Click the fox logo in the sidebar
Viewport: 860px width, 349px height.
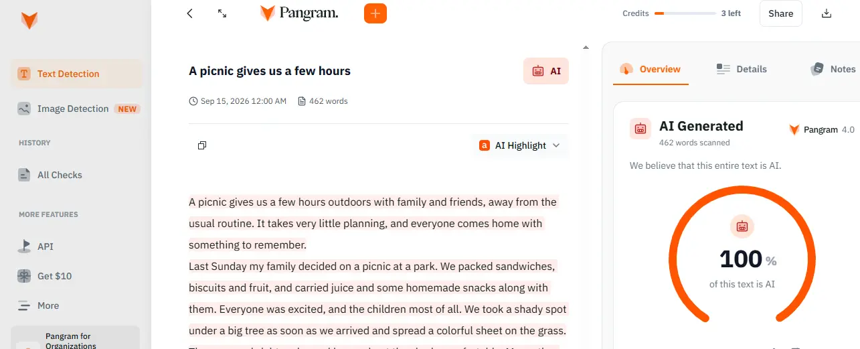pos(29,21)
